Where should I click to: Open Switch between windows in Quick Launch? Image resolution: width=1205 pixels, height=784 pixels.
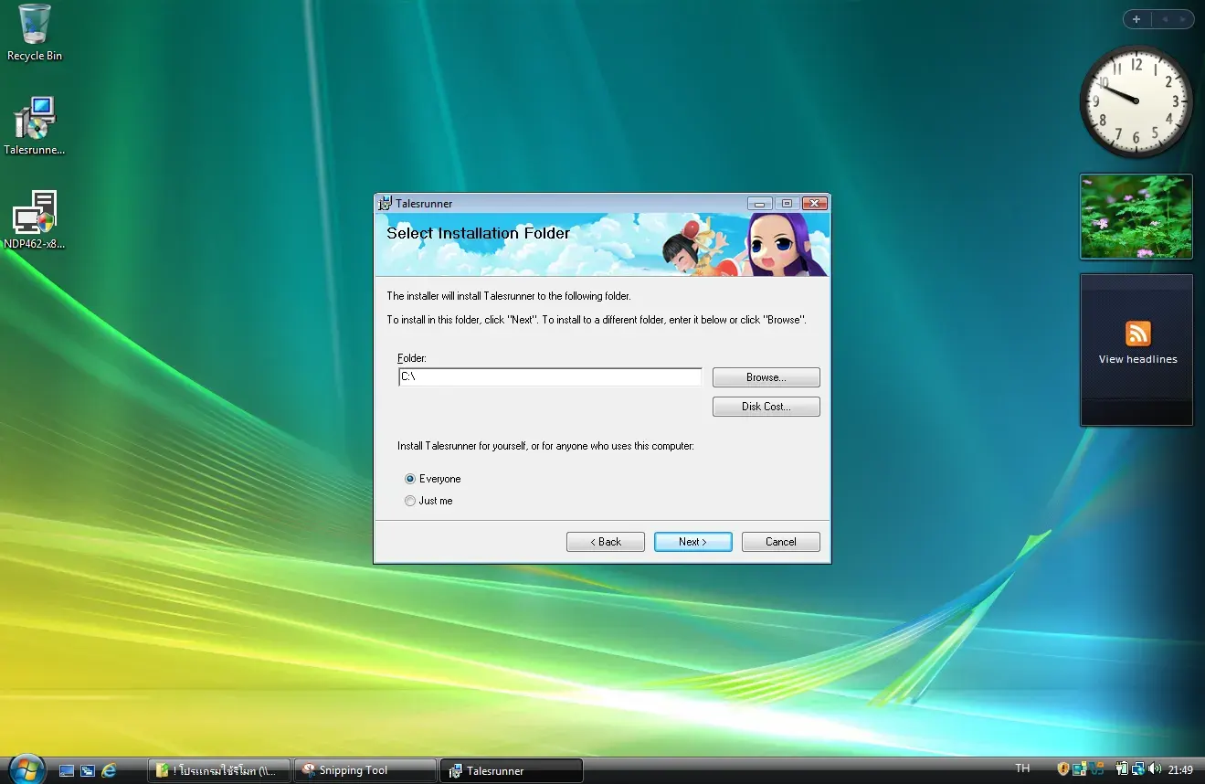pyautogui.click(x=88, y=770)
